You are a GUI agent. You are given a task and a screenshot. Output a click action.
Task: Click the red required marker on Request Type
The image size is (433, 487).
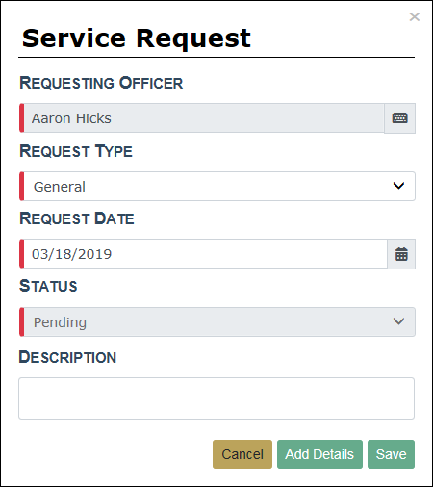click(22, 186)
